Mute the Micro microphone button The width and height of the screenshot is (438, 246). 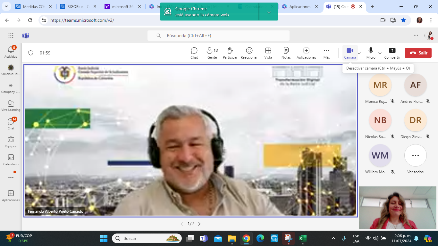coord(371,53)
